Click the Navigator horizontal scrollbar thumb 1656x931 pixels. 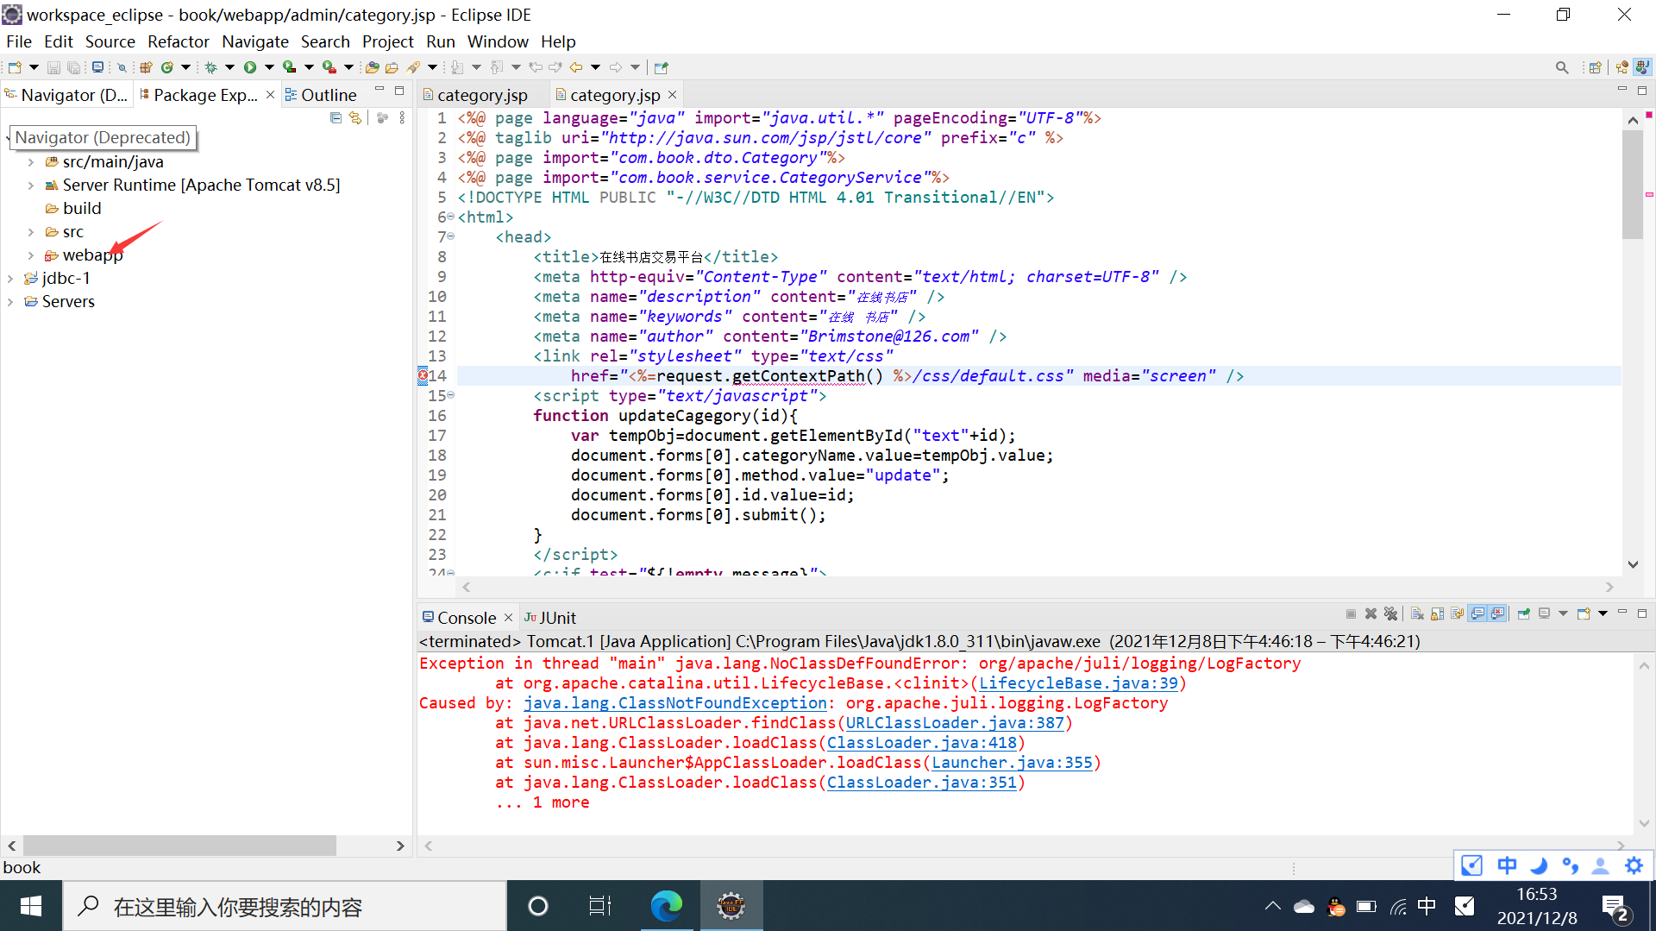179,846
